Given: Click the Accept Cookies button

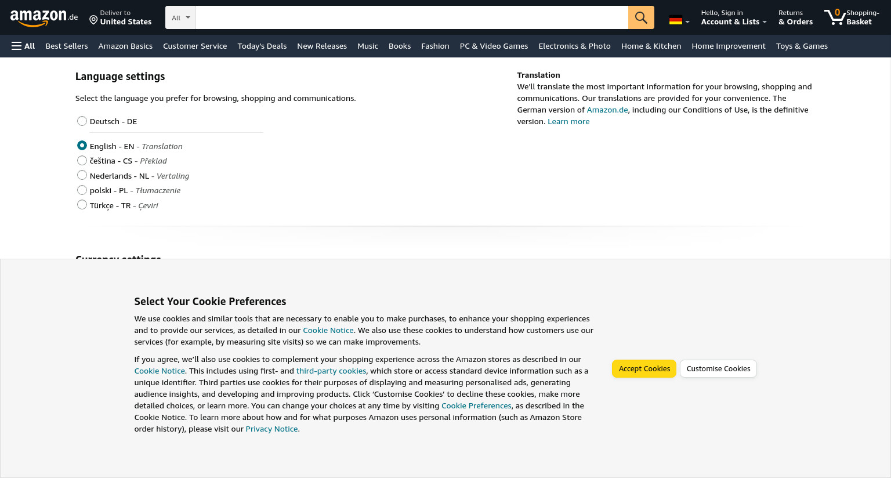Looking at the screenshot, I should pyautogui.click(x=644, y=368).
